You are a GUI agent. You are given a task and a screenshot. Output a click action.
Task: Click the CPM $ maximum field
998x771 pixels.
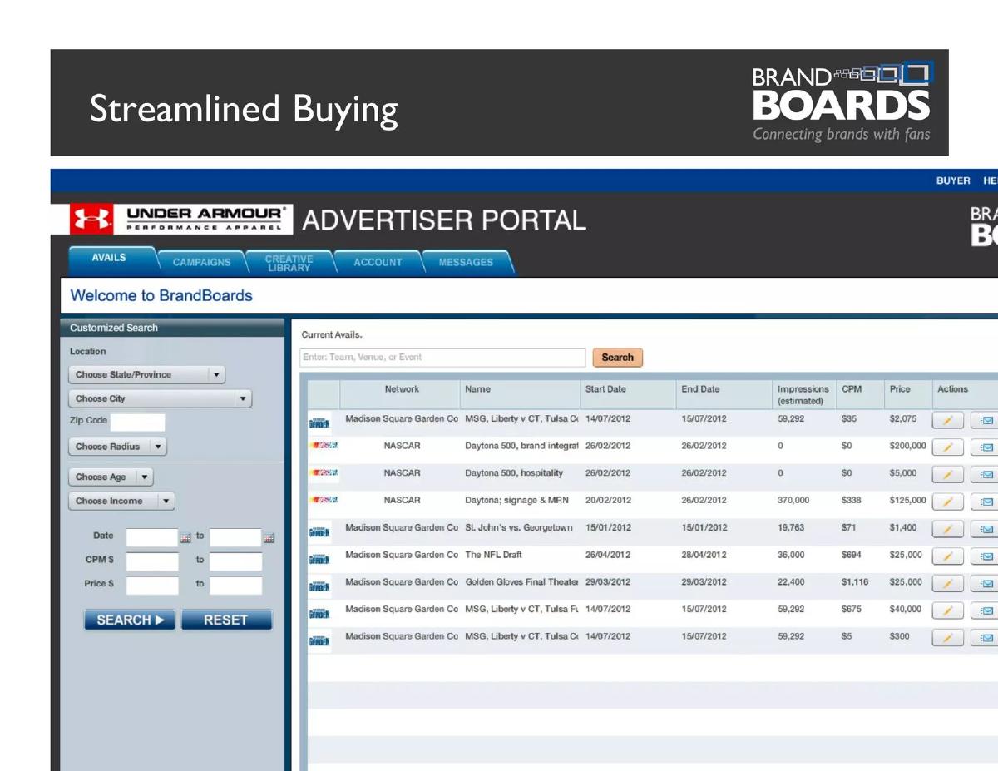tap(235, 561)
